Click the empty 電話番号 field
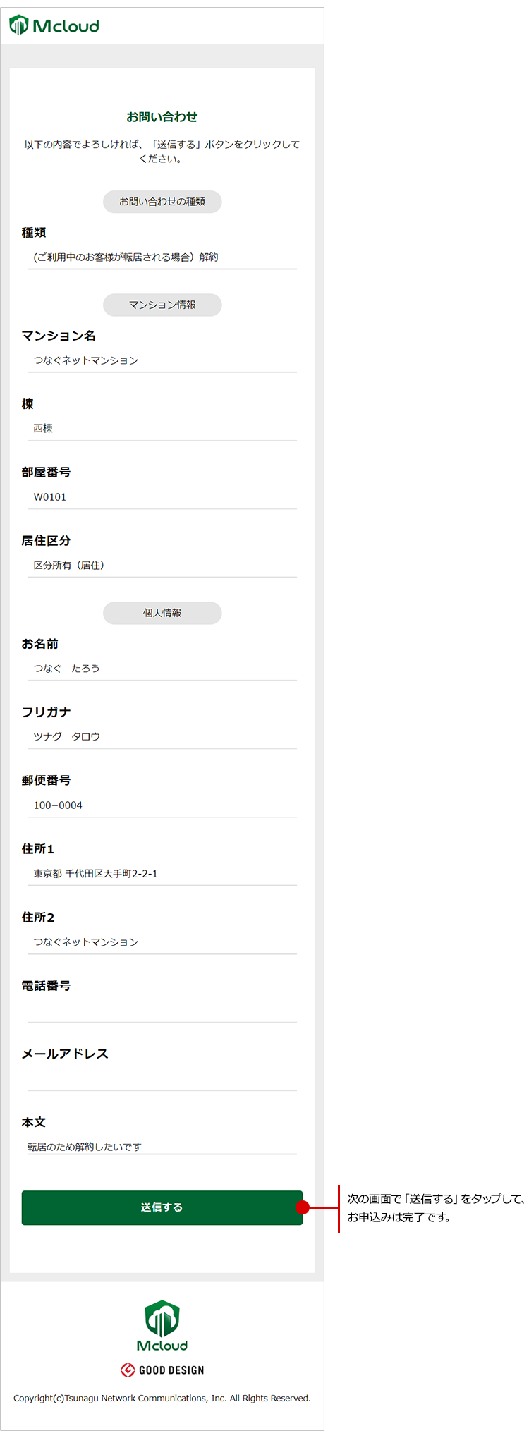This screenshot has width=529, height=1438. [162, 1010]
